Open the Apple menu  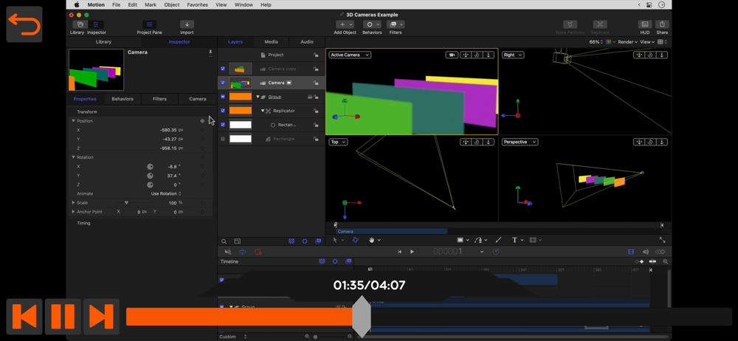77,4
